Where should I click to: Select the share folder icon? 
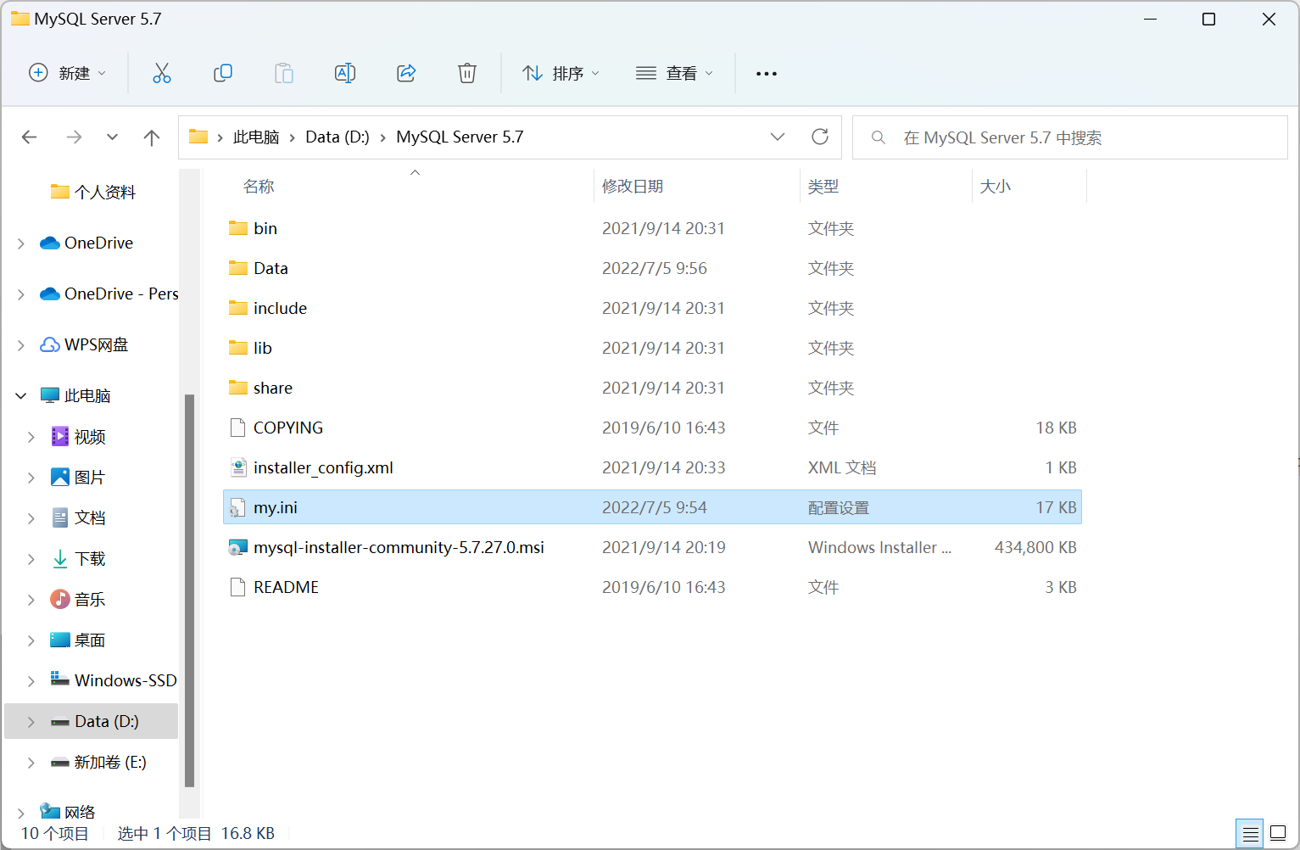coord(238,388)
